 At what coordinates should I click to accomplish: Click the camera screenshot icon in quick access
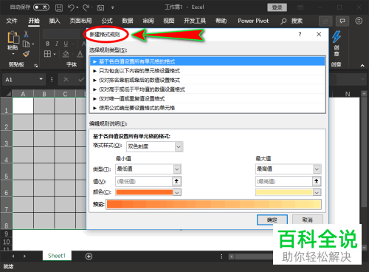(100, 8)
